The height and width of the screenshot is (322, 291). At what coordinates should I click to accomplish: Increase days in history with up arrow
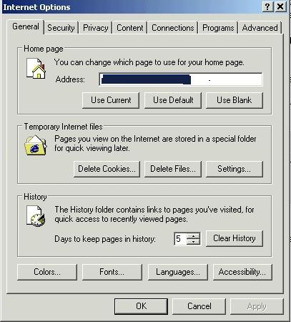[x=193, y=236]
